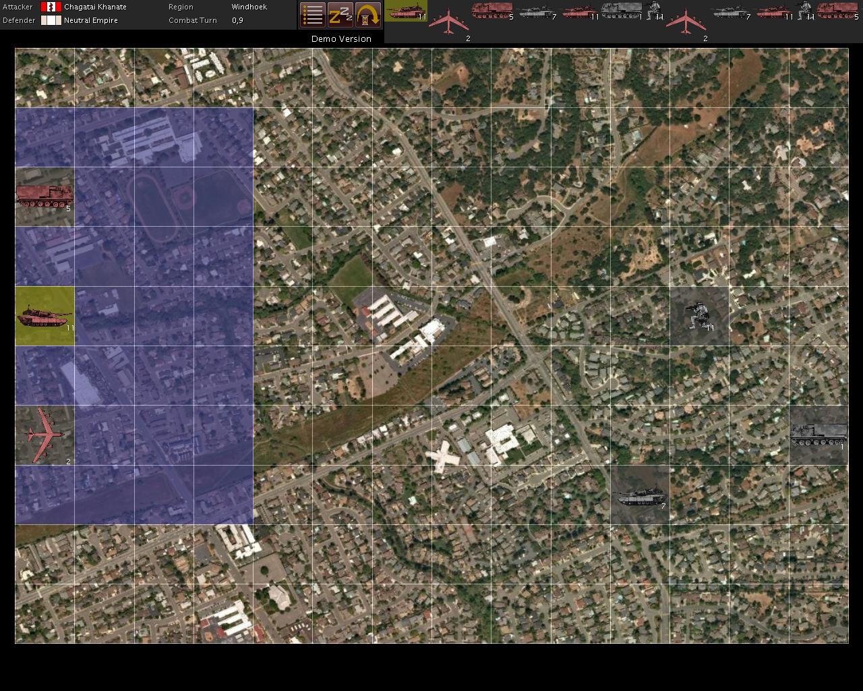The width and height of the screenshot is (863, 691).
Task: Click the Neutral Empire flag
Action: (x=51, y=20)
